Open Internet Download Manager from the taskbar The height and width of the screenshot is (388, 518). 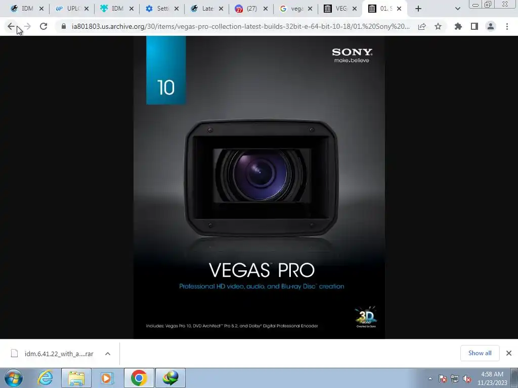coord(170,378)
